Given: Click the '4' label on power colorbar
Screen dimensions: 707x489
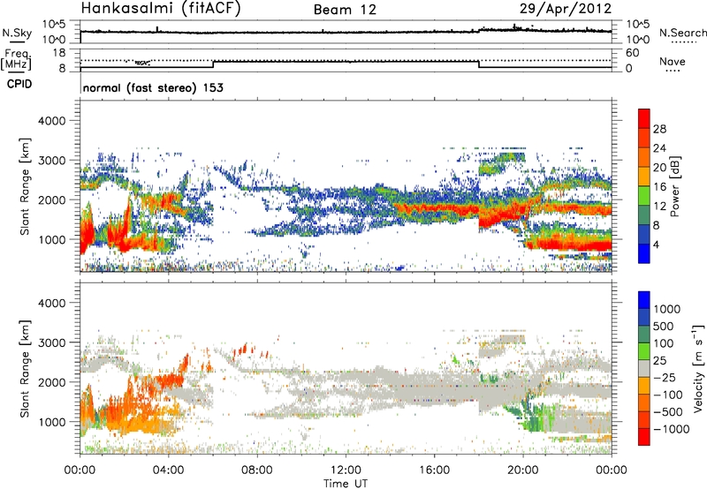Looking at the screenshot, I should [656, 244].
